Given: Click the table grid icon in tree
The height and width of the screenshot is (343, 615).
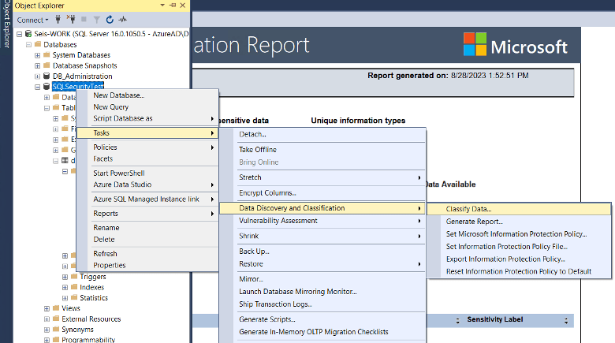Looking at the screenshot, I should tap(65, 161).
